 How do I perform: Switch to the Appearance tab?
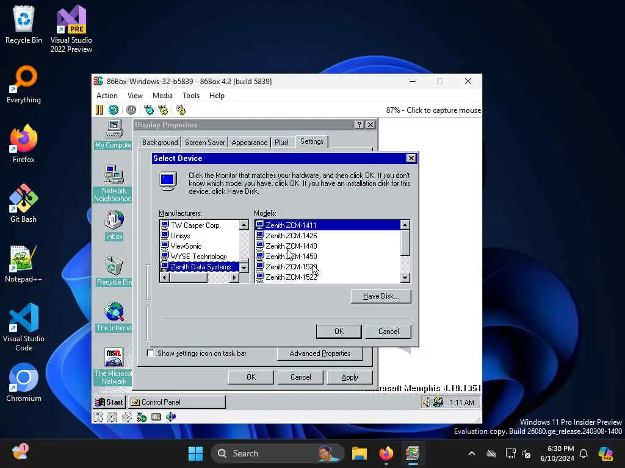(x=250, y=143)
